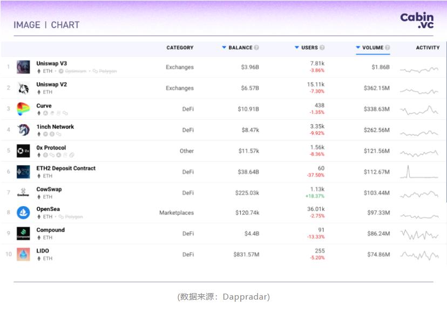Sort table by USERS column arrow

pyautogui.click(x=297, y=47)
